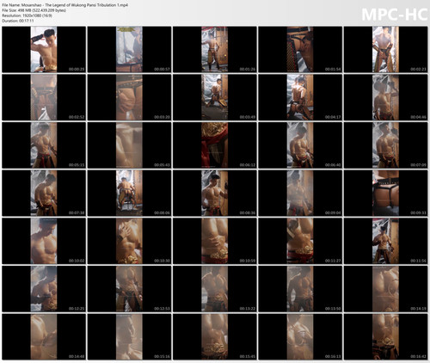Click the File Name line in header
Screen dimensions: 430x363
pos(64,5)
